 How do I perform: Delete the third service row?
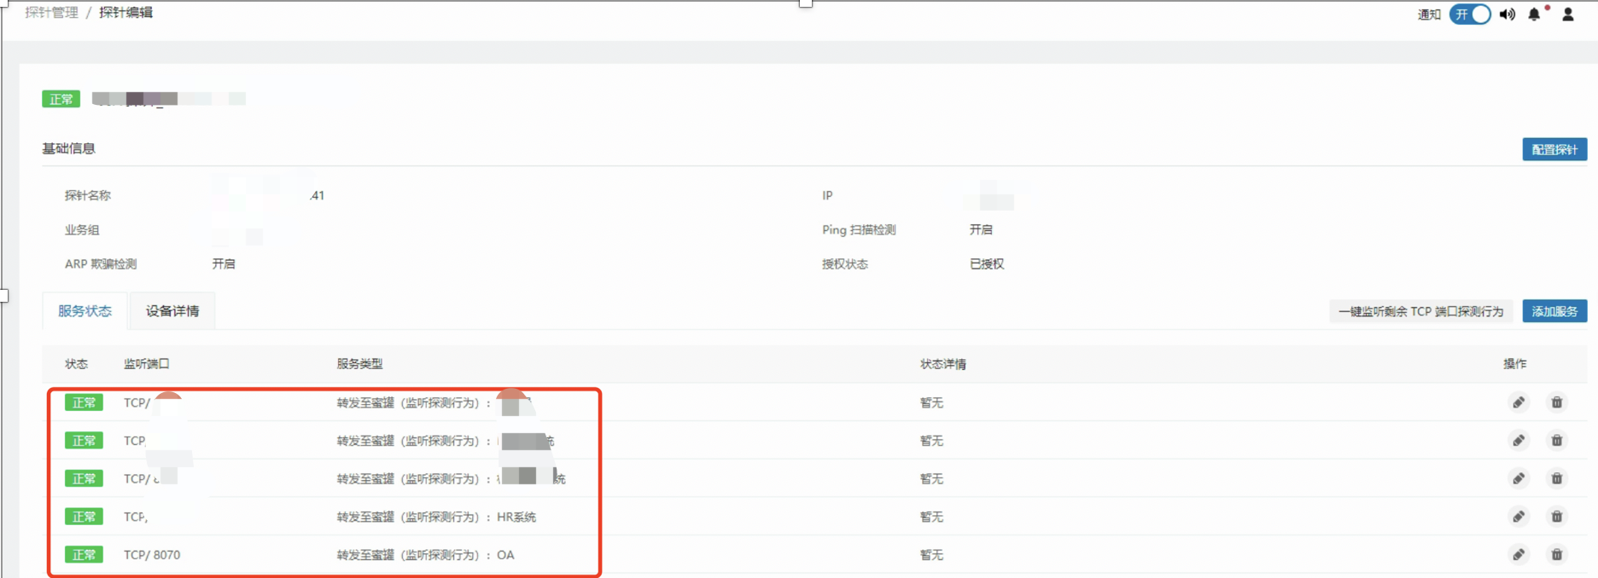coord(1557,478)
